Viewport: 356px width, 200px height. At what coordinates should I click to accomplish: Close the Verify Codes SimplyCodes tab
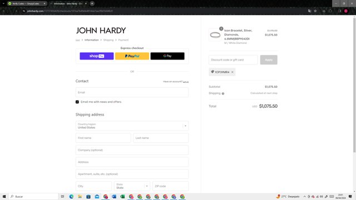point(44,4)
